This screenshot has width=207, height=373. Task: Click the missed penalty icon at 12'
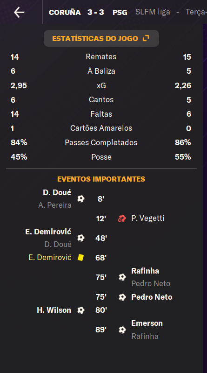[x=121, y=218]
